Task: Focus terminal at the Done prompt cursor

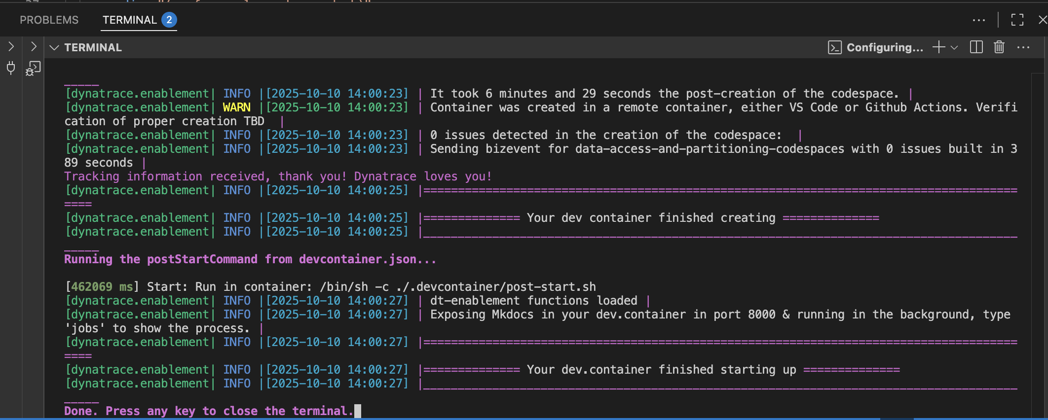Action: coord(357,411)
